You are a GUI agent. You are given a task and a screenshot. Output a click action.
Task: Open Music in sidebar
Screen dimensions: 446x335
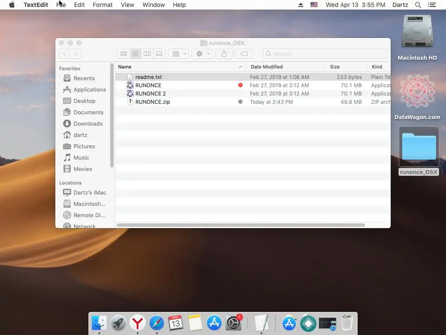[x=76, y=157]
